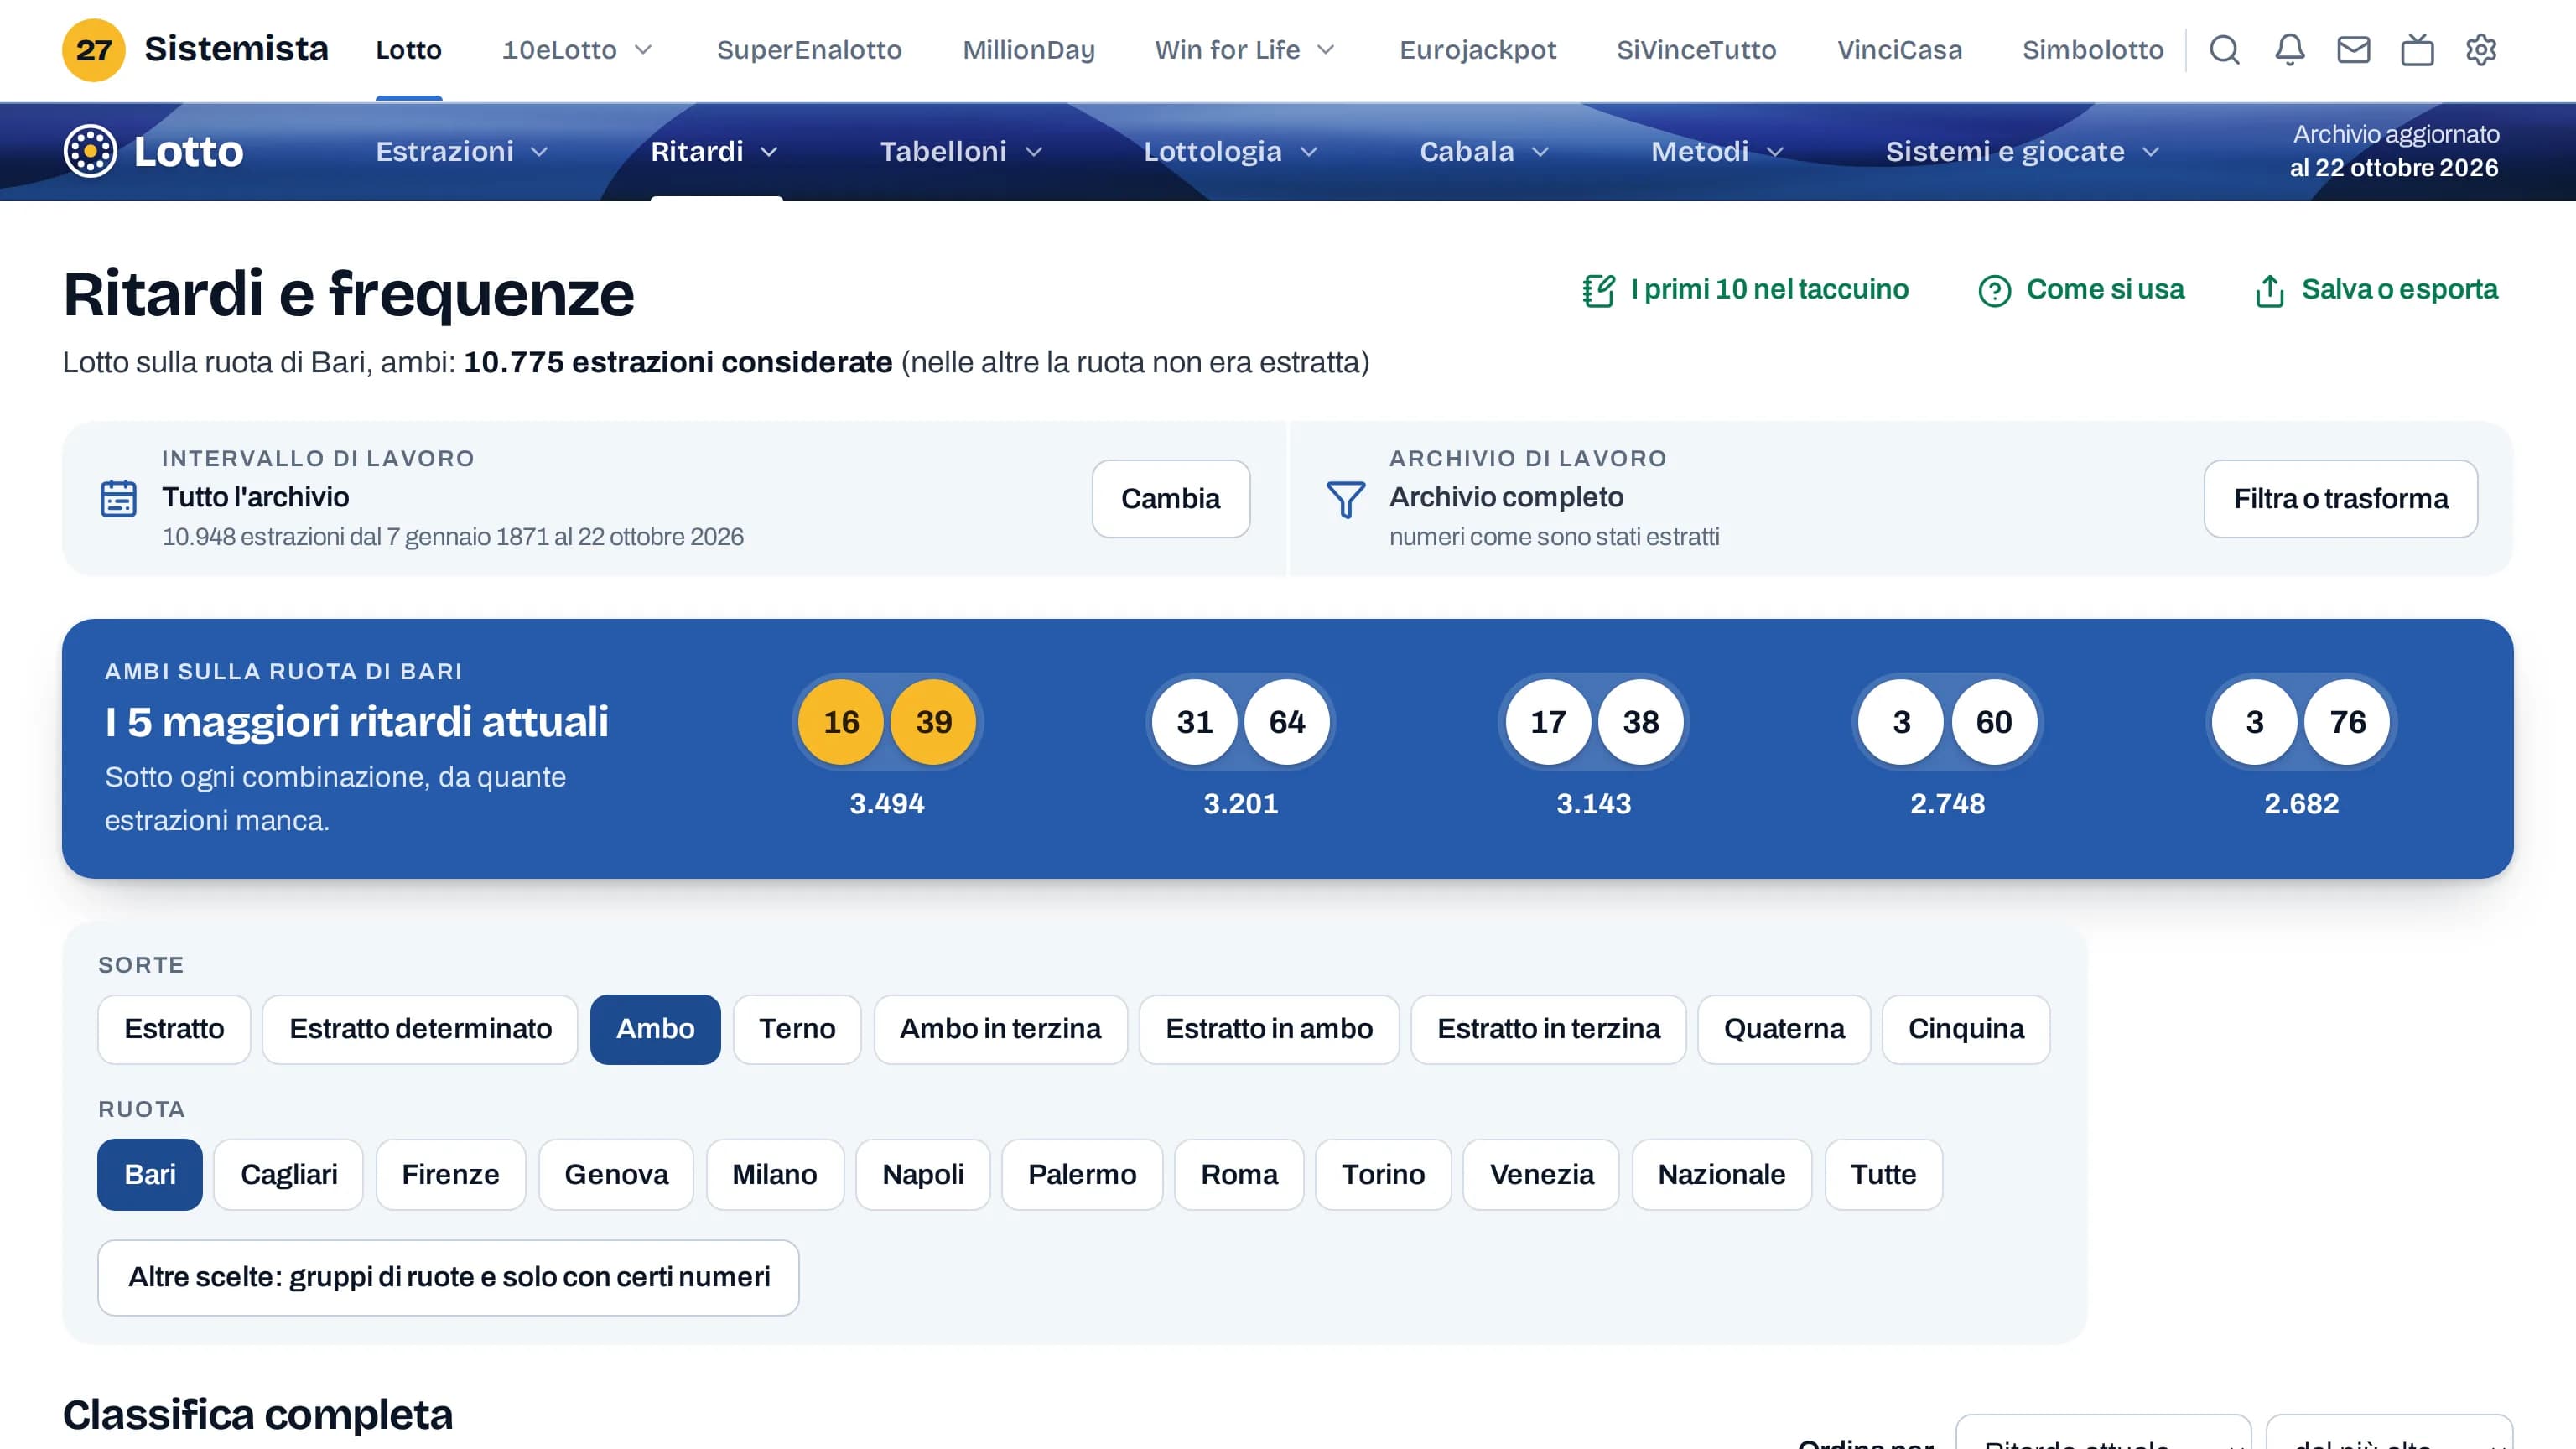Click the notepad icon by I primi 10
The height and width of the screenshot is (1449, 2576).
[x=1598, y=291]
